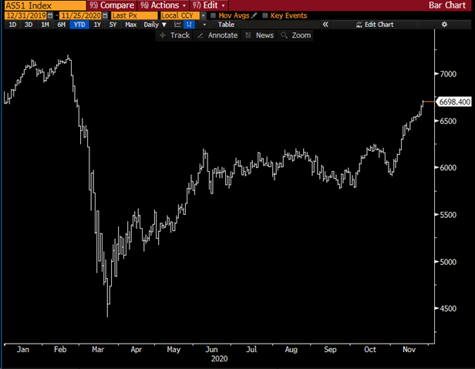
Task: Enable the Mov Avgs checkbox
Action: click(214, 15)
